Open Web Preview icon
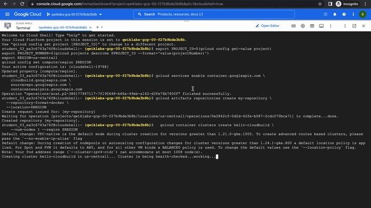 pyautogui.click(x=312, y=26)
